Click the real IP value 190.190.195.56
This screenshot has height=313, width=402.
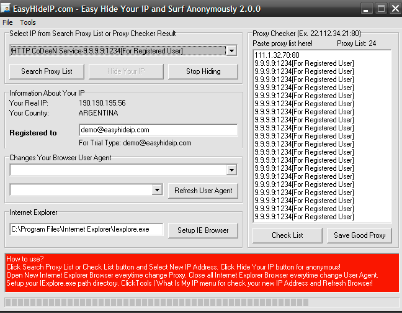(102, 103)
